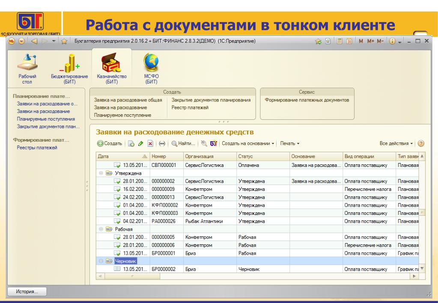Sort by the Дата column header
438x303 pixels.
(x=122, y=156)
